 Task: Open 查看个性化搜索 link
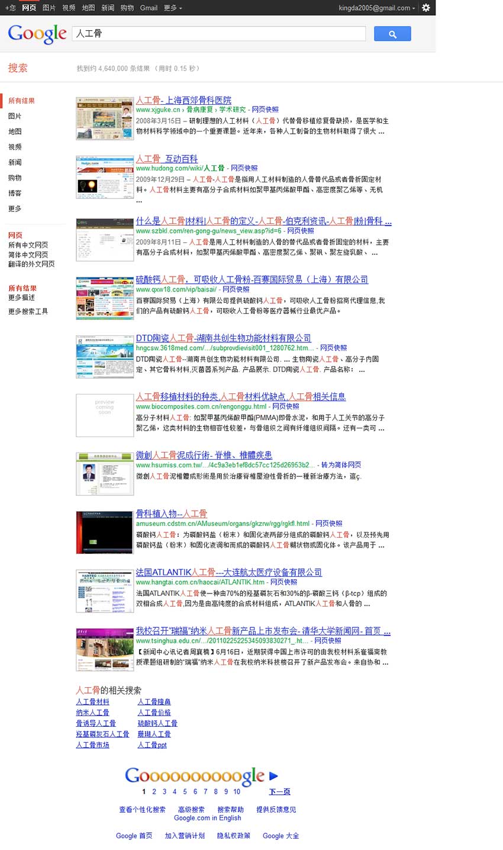click(142, 809)
